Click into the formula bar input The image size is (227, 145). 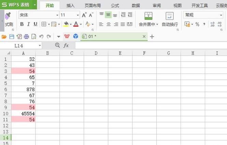click(x=151, y=46)
